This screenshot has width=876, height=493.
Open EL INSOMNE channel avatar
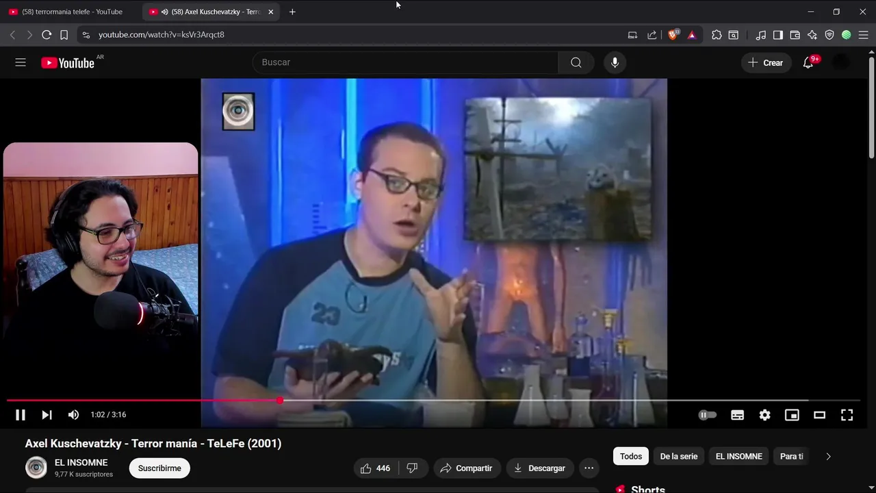pyautogui.click(x=36, y=468)
